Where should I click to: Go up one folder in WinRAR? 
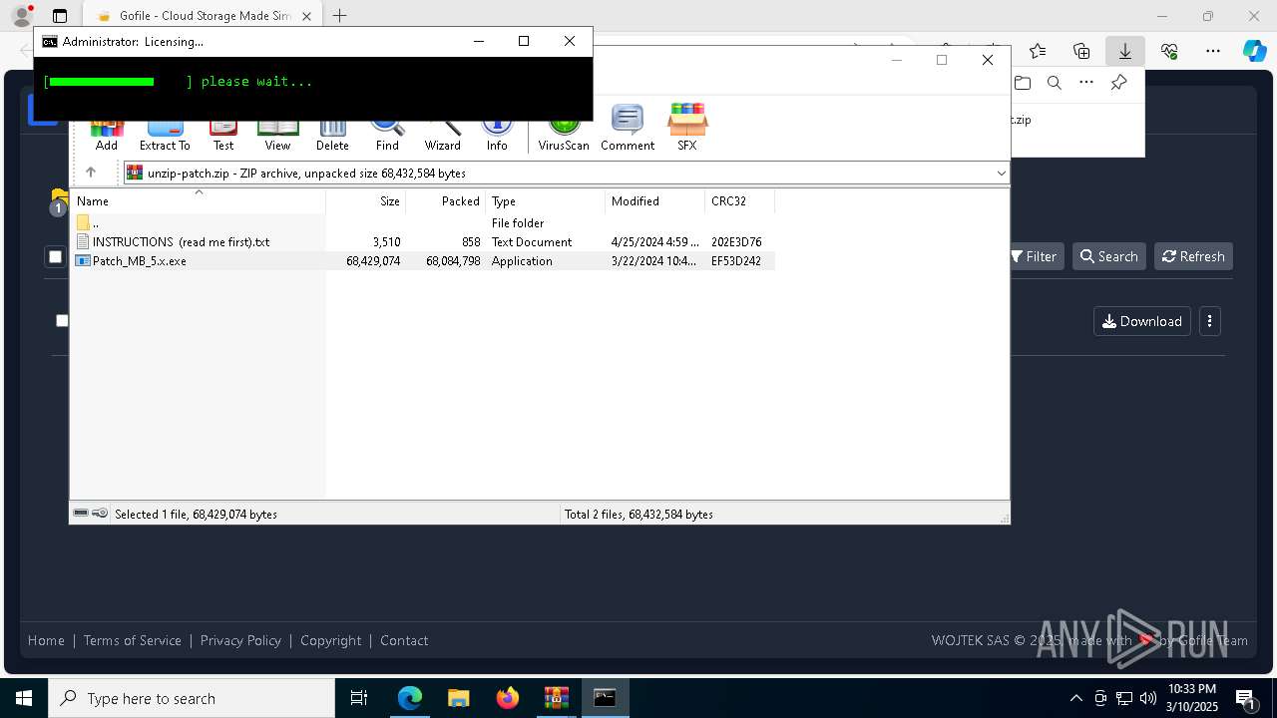tap(91, 173)
